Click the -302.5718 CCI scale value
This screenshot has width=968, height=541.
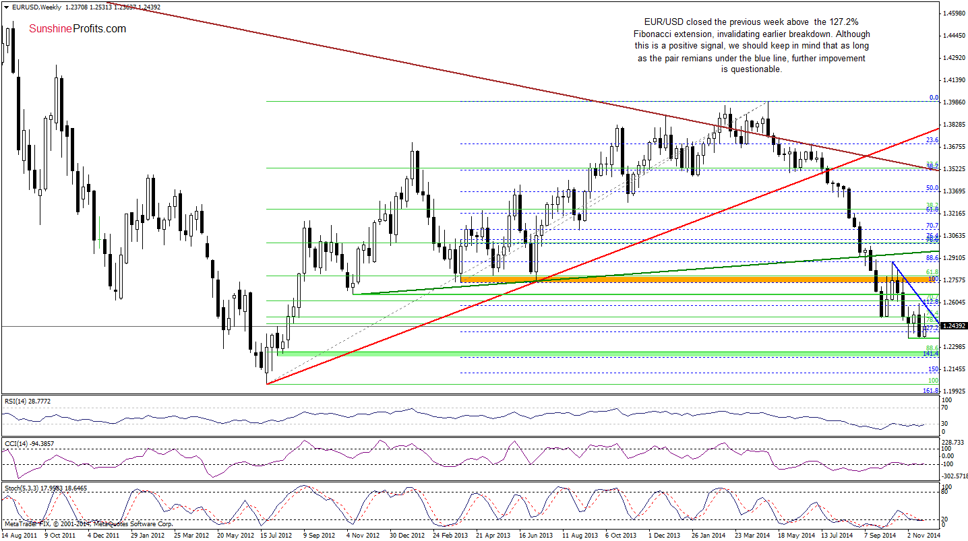tap(955, 476)
